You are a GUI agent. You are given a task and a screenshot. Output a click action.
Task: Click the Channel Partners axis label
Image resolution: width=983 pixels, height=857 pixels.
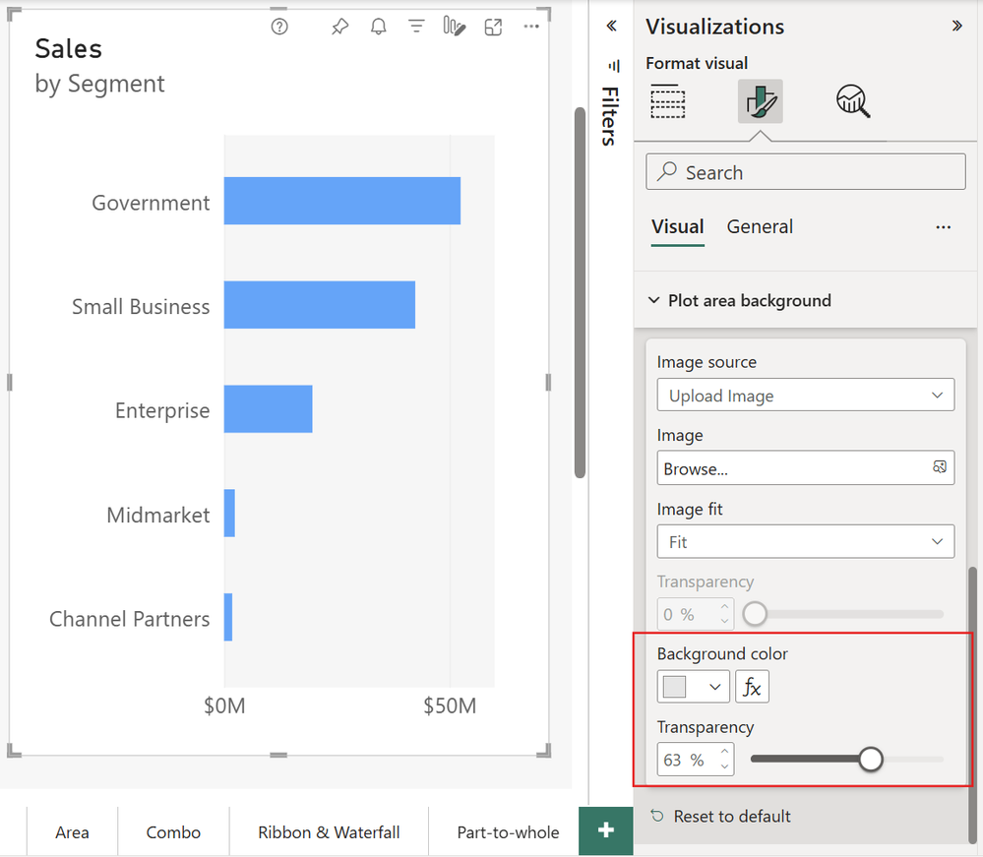[x=129, y=619]
